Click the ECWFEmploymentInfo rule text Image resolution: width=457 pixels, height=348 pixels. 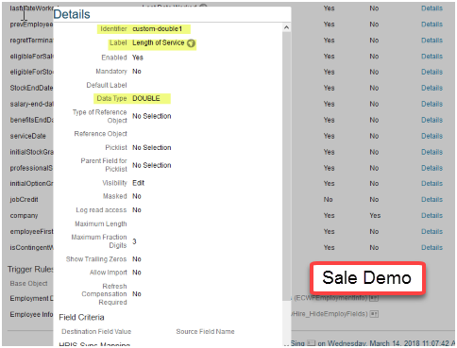[x=330, y=298]
